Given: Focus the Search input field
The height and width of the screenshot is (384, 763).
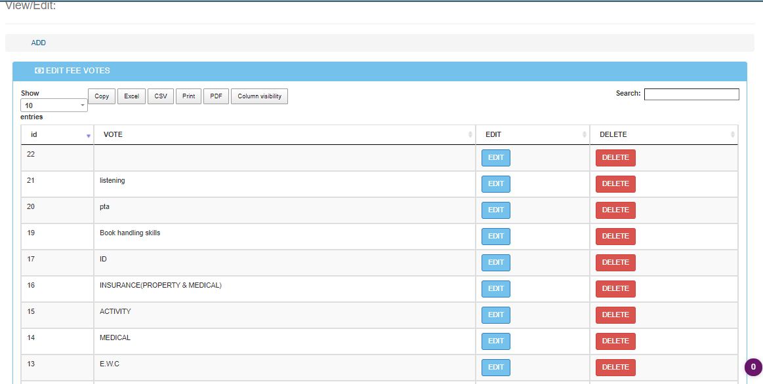Looking at the screenshot, I should pyautogui.click(x=691, y=94).
